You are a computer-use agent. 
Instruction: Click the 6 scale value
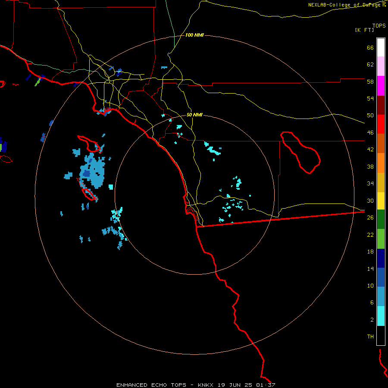pyautogui.click(x=372, y=303)
